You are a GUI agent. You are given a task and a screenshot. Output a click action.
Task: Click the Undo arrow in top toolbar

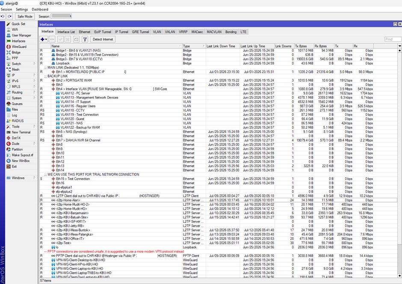[x=3, y=16]
